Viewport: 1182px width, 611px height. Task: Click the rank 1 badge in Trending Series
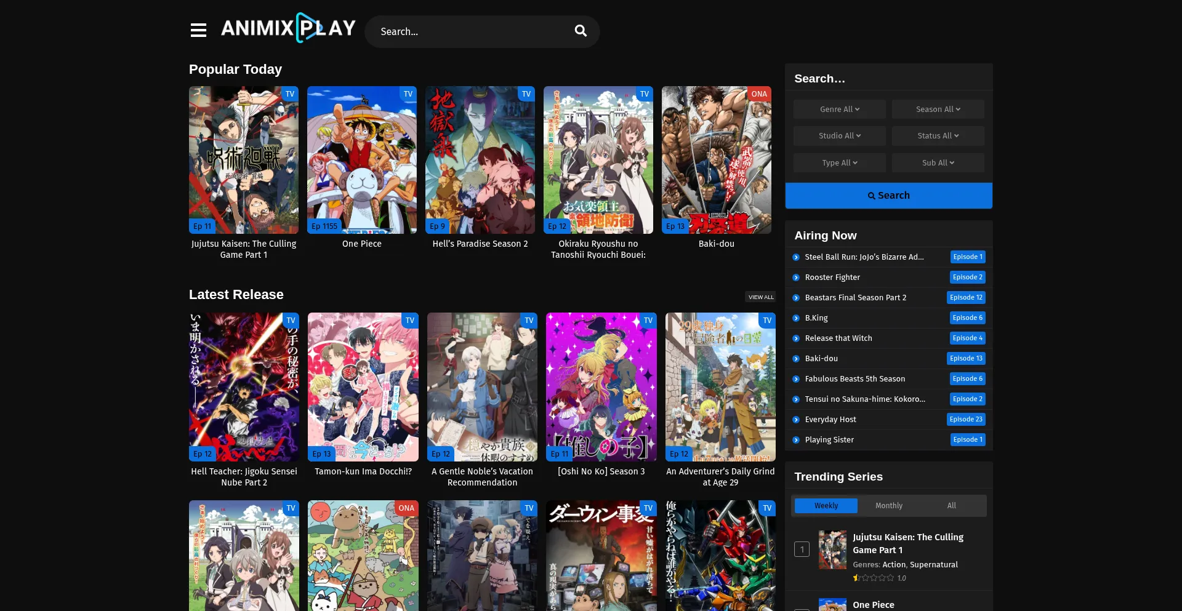(x=802, y=549)
